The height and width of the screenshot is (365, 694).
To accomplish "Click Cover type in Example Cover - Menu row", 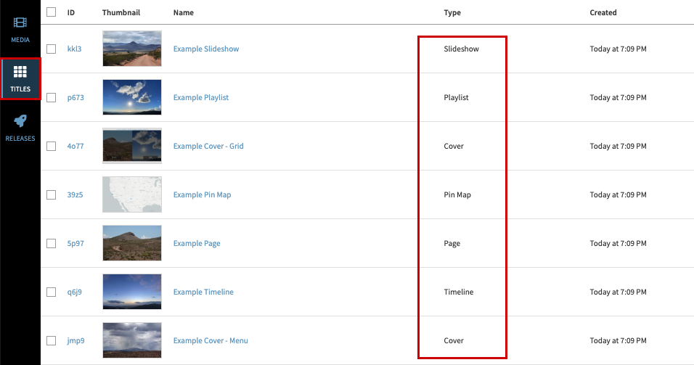I will (x=454, y=340).
